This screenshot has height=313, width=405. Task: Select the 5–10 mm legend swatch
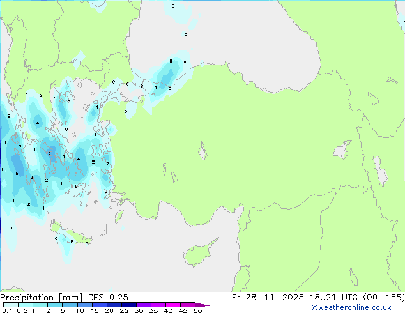[x=70, y=305]
